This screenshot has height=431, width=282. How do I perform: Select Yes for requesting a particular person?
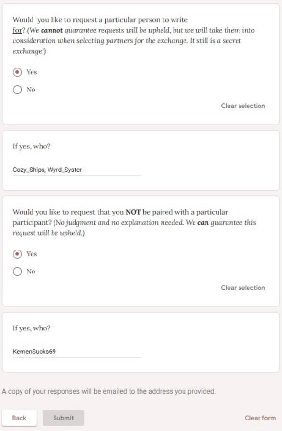[x=18, y=72]
